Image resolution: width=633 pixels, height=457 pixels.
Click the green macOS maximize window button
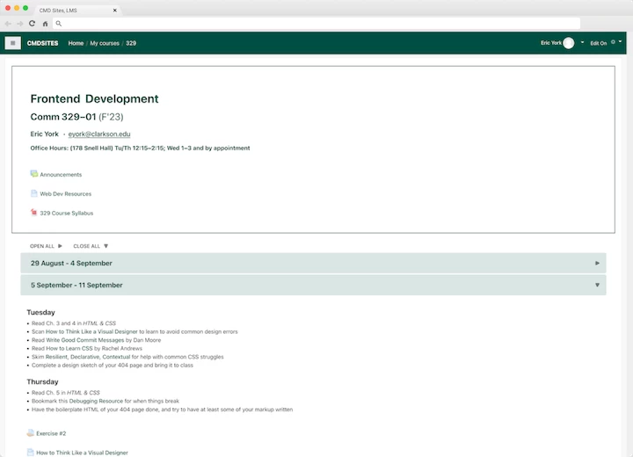click(25, 8)
